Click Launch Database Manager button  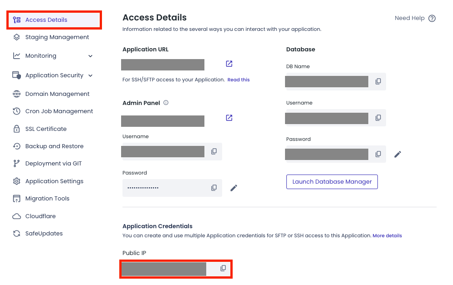[332, 182]
